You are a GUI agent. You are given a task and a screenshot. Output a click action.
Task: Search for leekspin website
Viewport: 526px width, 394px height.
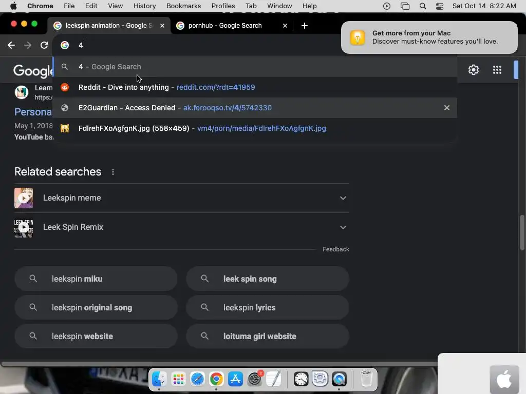click(96, 337)
